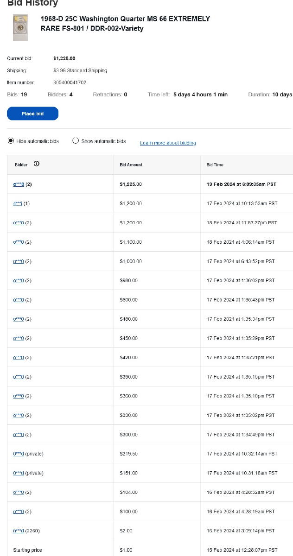Click the info icon next to Bidder
293x556 pixels.
37,164
